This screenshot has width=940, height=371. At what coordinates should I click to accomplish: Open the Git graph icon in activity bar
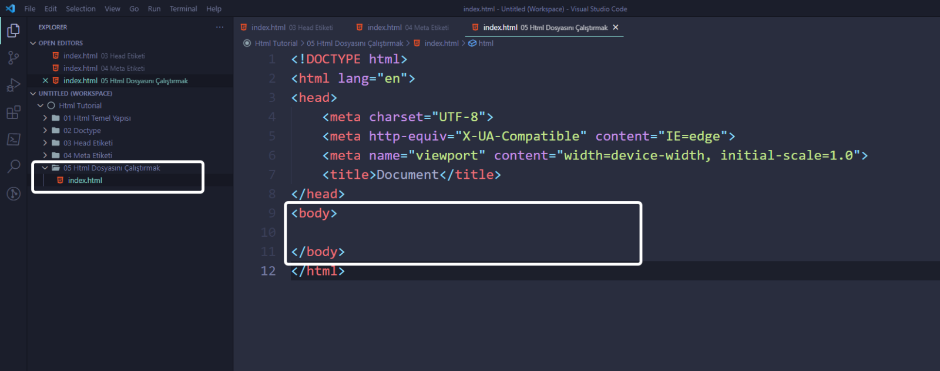coord(13,194)
